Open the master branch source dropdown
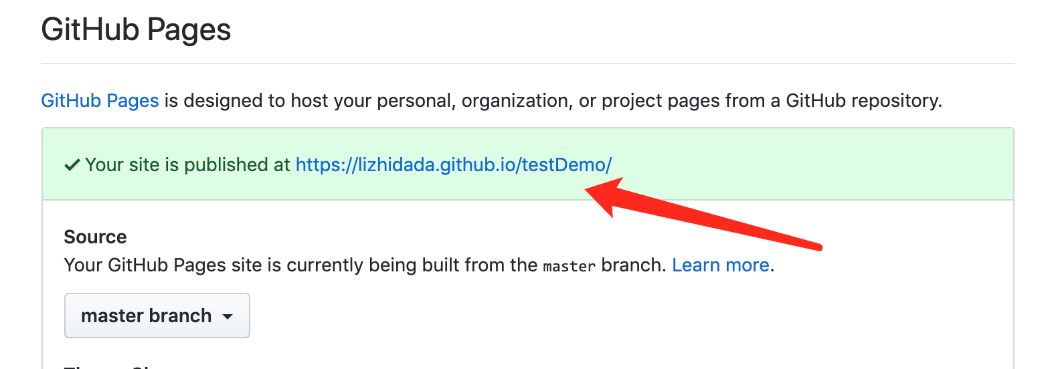The width and height of the screenshot is (1048, 369). (157, 316)
